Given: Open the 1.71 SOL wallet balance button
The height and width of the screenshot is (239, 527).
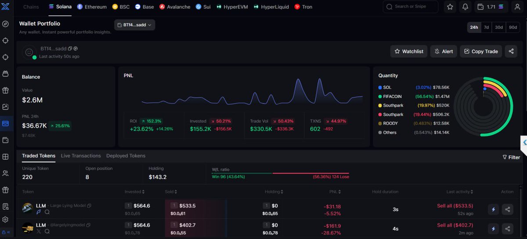Looking at the screenshot, I should [491, 7].
